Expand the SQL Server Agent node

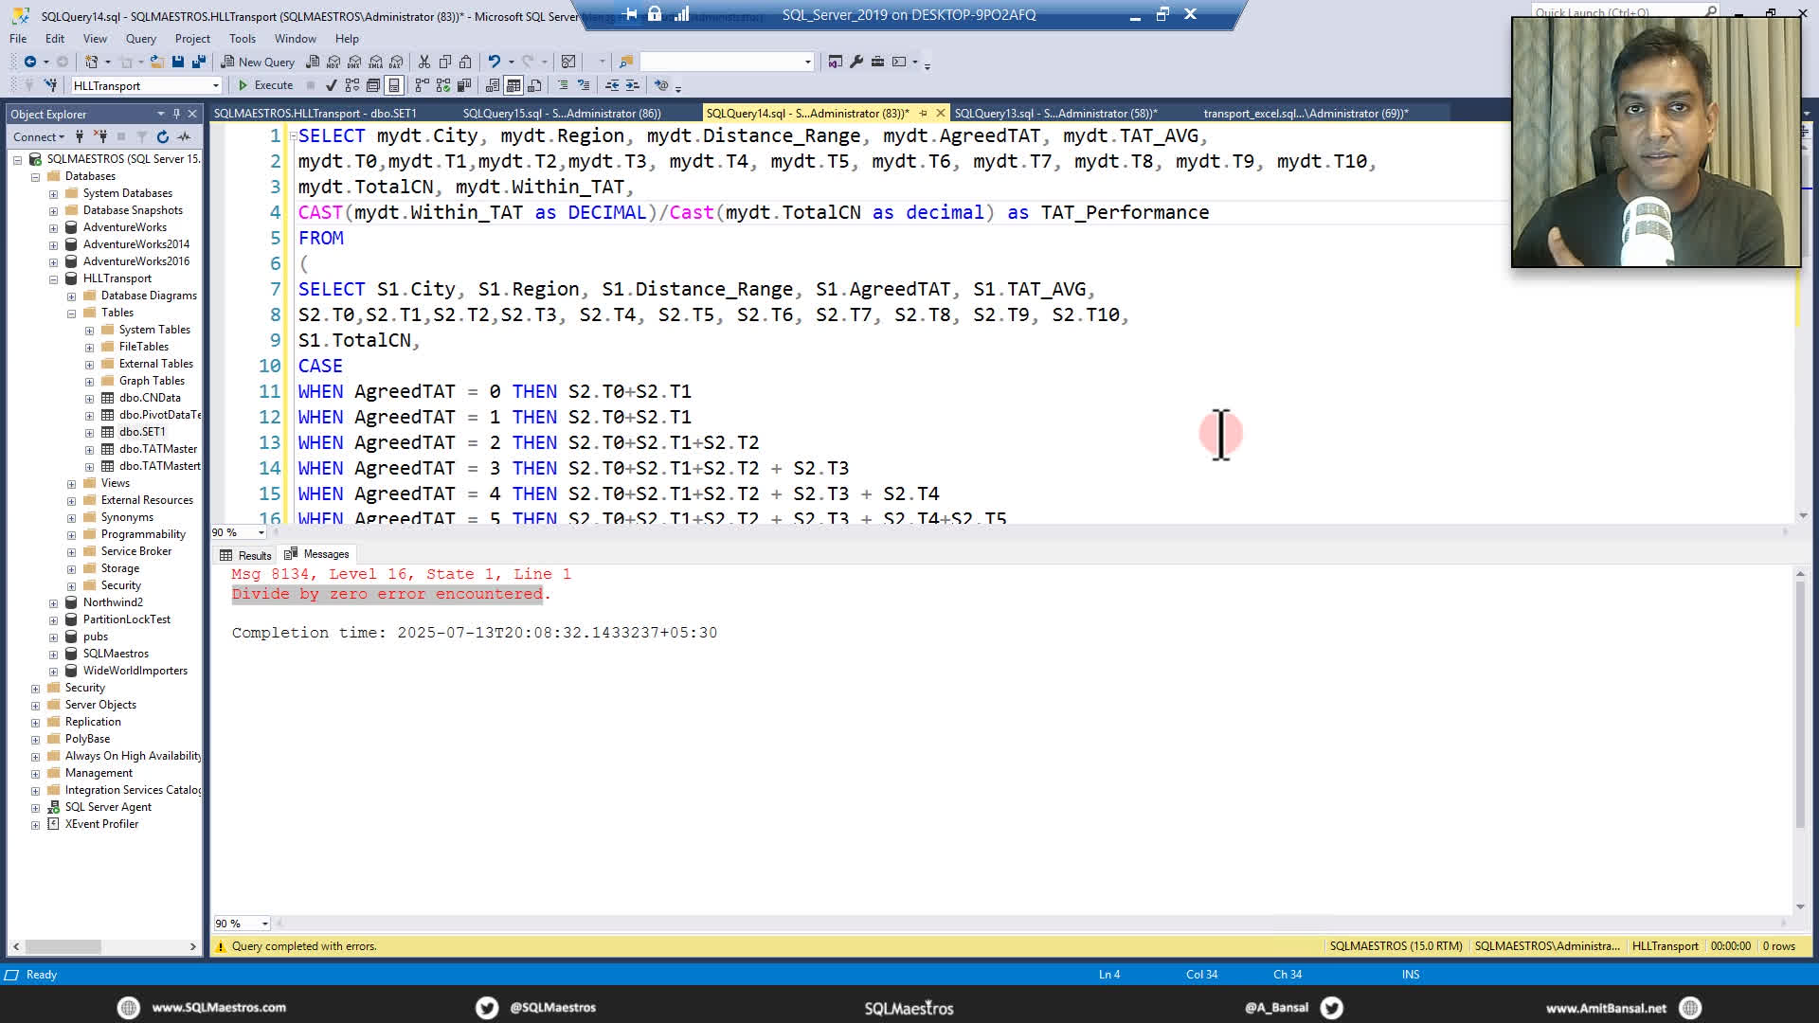click(35, 808)
